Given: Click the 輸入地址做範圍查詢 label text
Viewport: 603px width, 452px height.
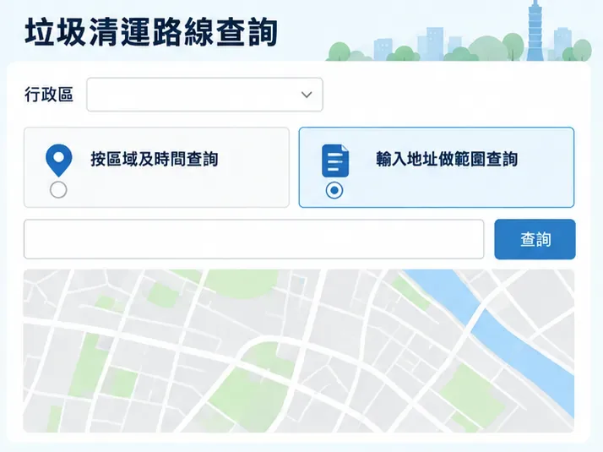Looking at the screenshot, I should (x=447, y=159).
